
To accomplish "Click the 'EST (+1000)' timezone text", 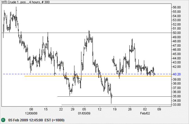I will (55, 120).
